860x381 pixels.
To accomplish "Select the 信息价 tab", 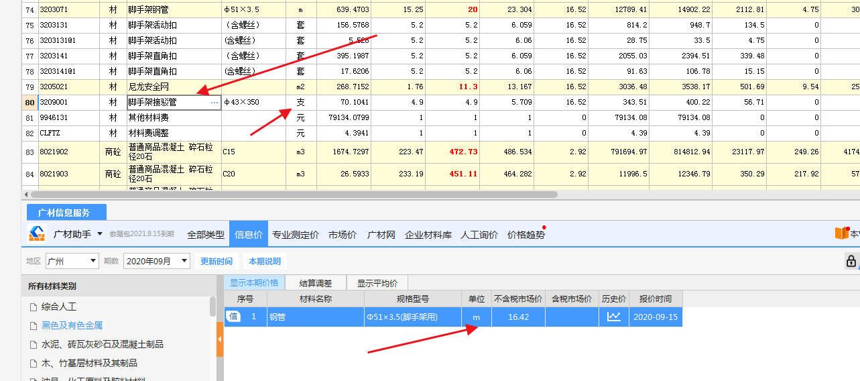I will point(249,235).
